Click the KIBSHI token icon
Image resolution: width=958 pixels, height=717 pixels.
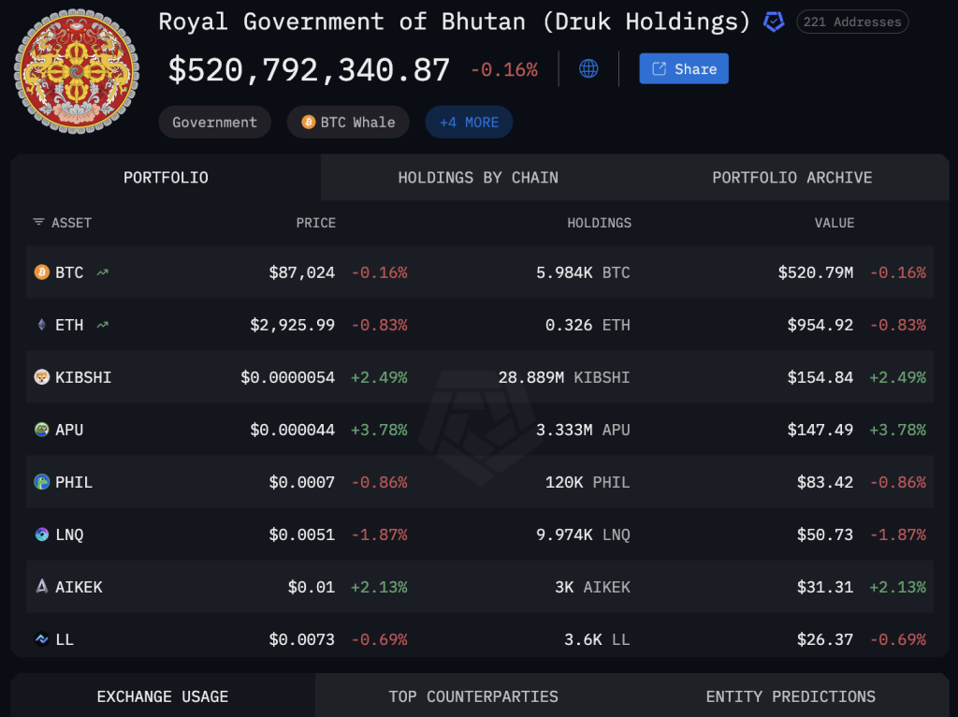pos(41,377)
